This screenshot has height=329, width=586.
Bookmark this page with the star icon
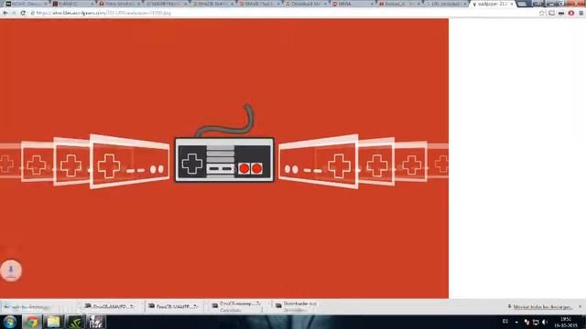click(542, 13)
